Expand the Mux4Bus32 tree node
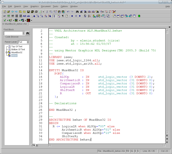Screen dimensions: 172x154 pos(7,52)
